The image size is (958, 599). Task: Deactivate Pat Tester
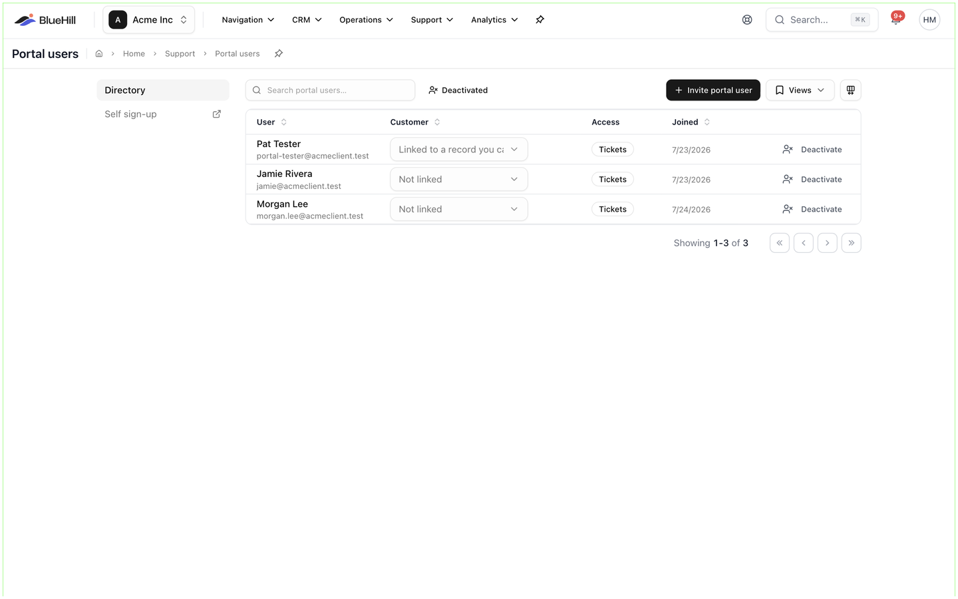tap(812, 150)
